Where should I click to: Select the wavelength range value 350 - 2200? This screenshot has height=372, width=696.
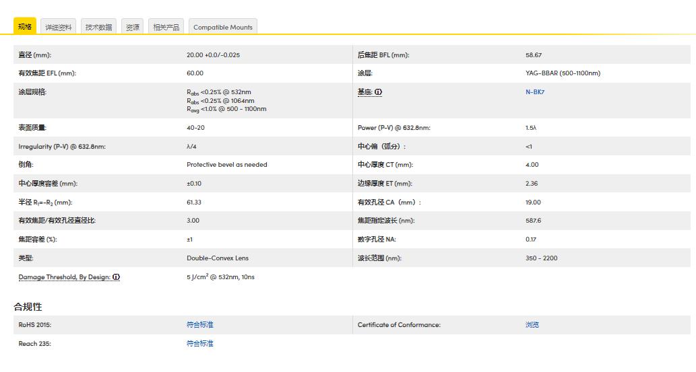pyautogui.click(x=541, y=258)
